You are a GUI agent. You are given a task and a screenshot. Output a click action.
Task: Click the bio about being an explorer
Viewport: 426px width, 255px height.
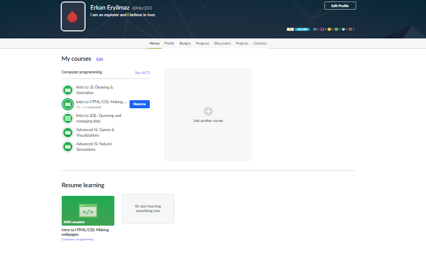coord(123,15)
